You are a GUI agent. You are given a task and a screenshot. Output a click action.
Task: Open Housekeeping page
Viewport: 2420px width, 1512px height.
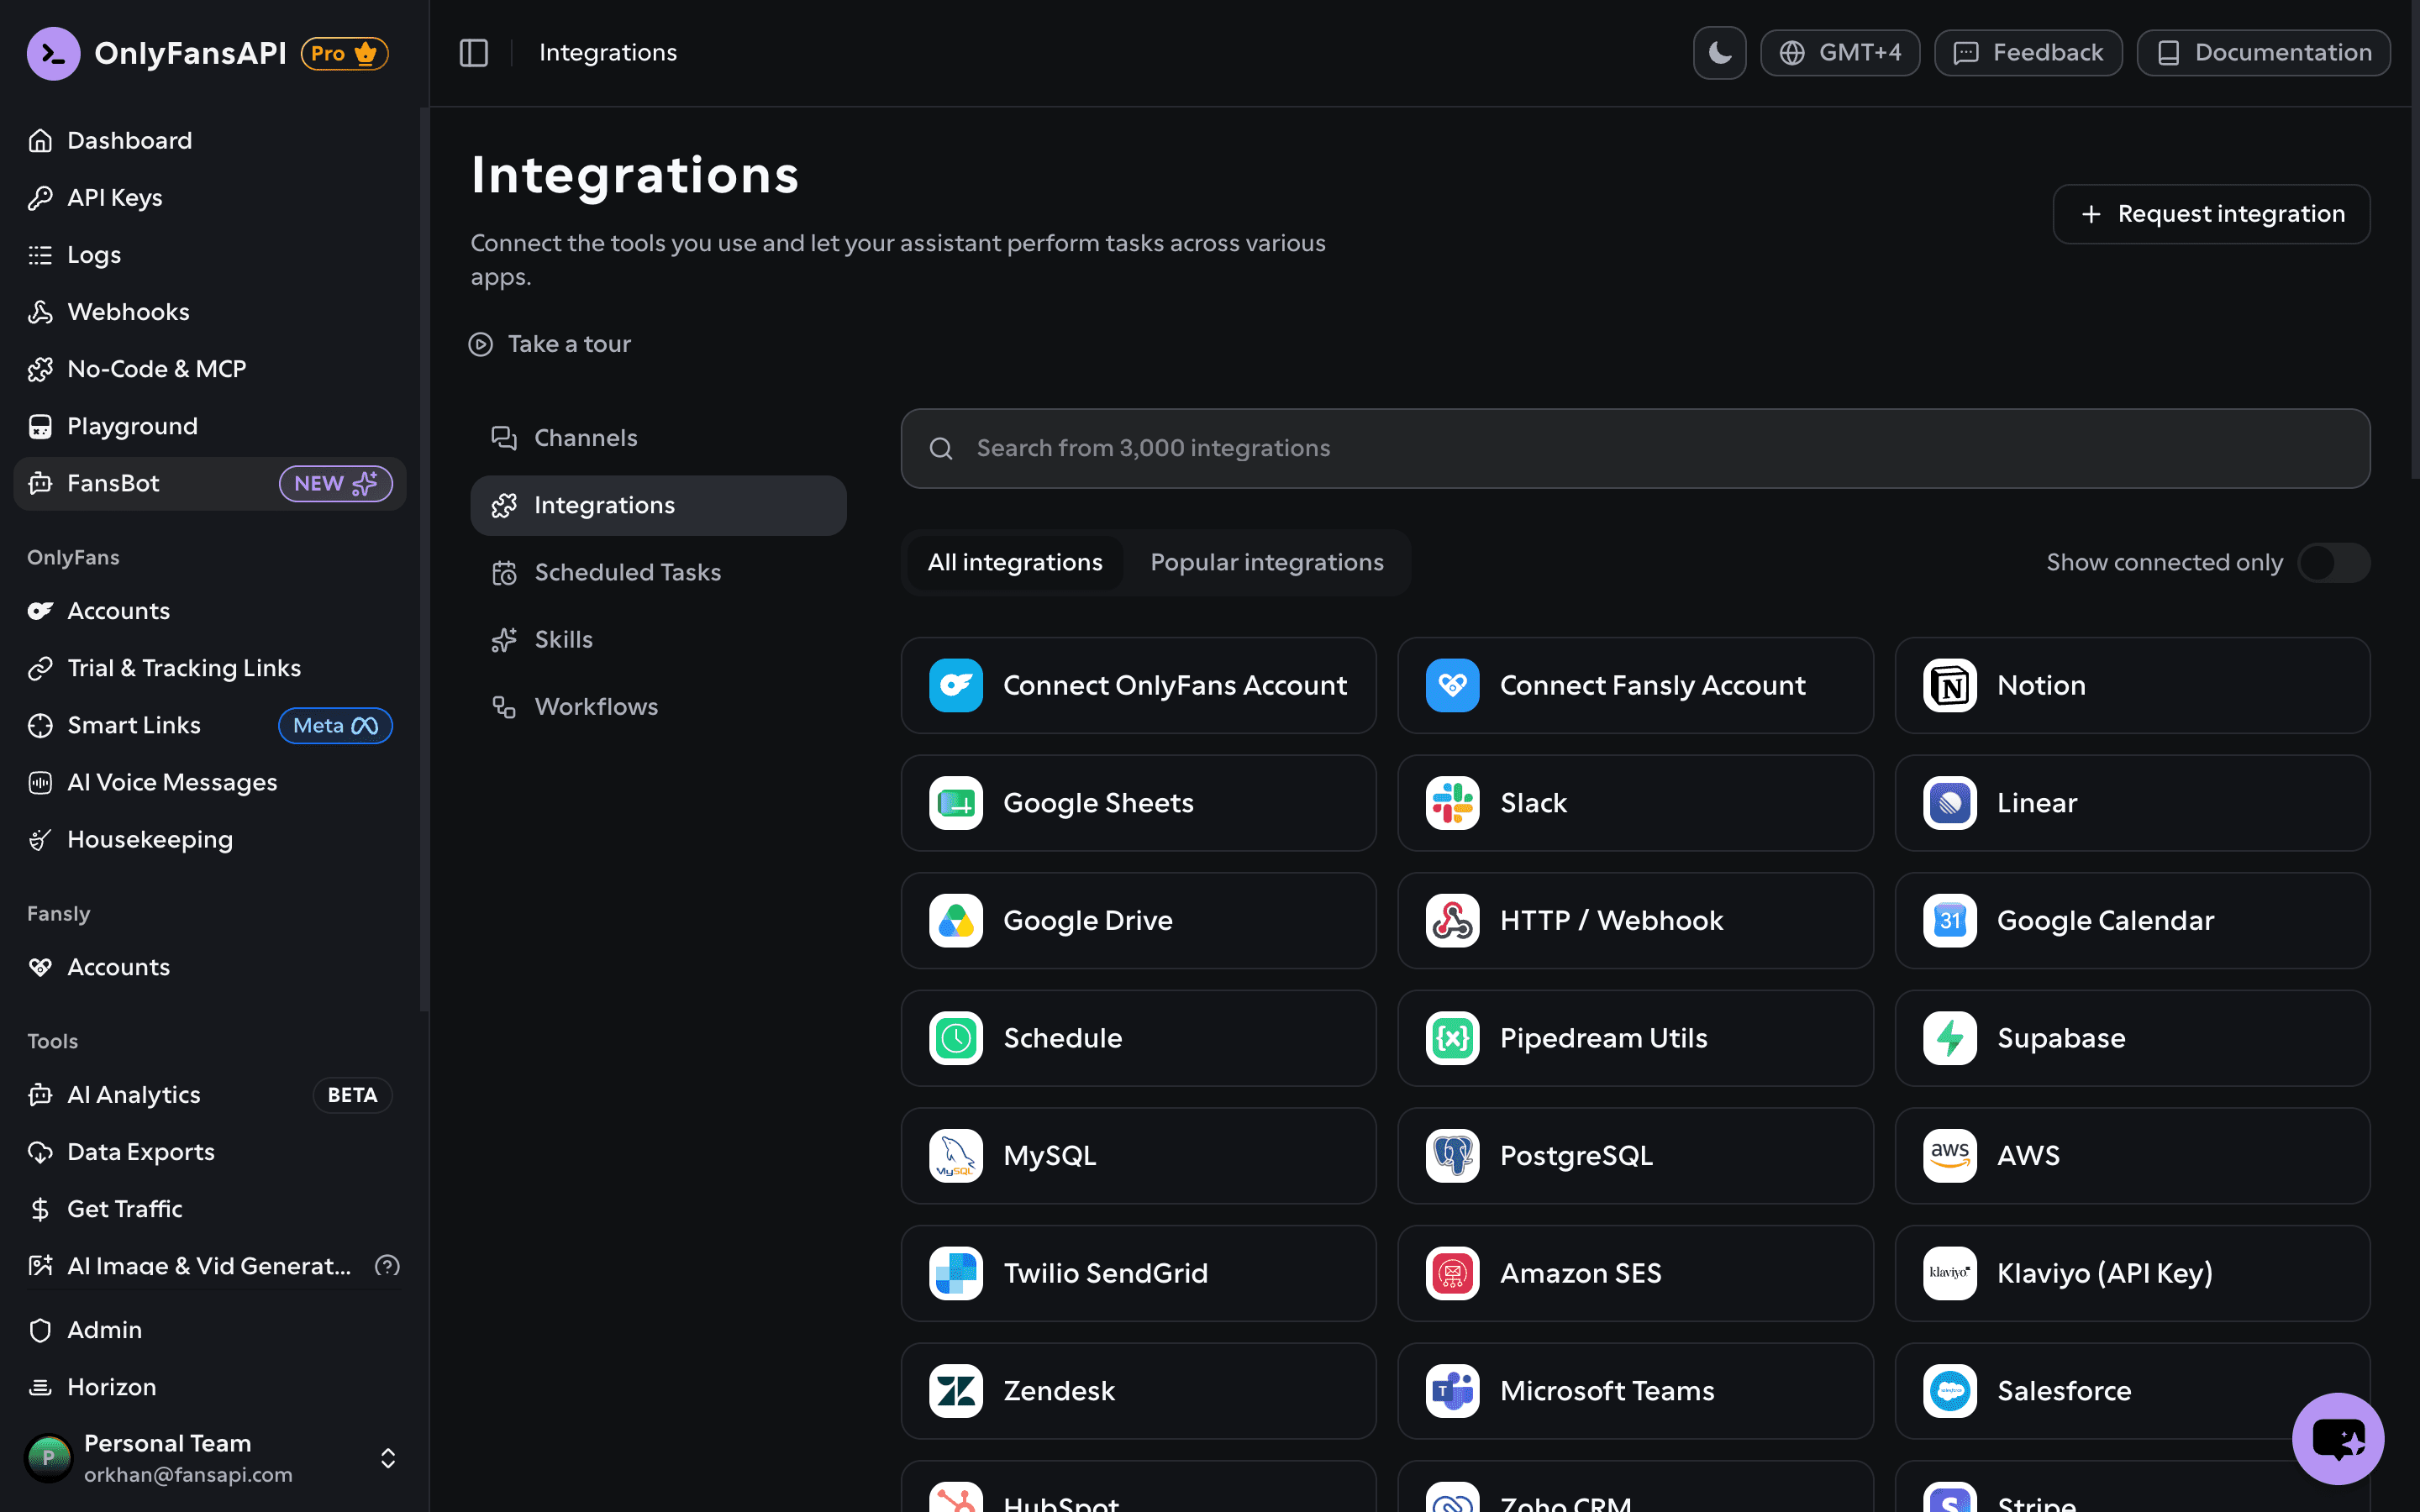coord(210,839)
